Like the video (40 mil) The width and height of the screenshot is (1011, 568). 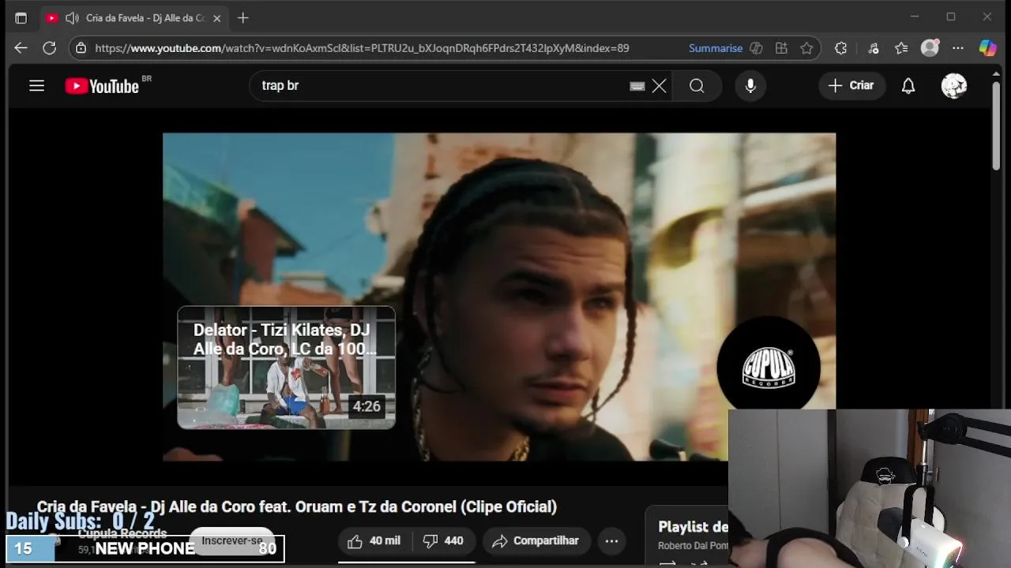pyautogui.click(x=374, y=541)
